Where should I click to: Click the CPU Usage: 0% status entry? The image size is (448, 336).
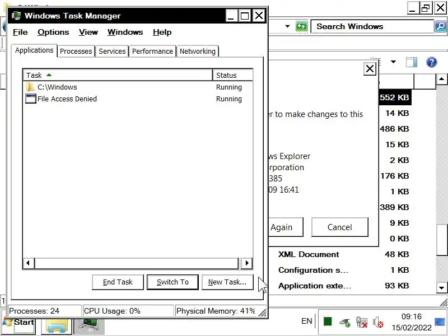128,311
